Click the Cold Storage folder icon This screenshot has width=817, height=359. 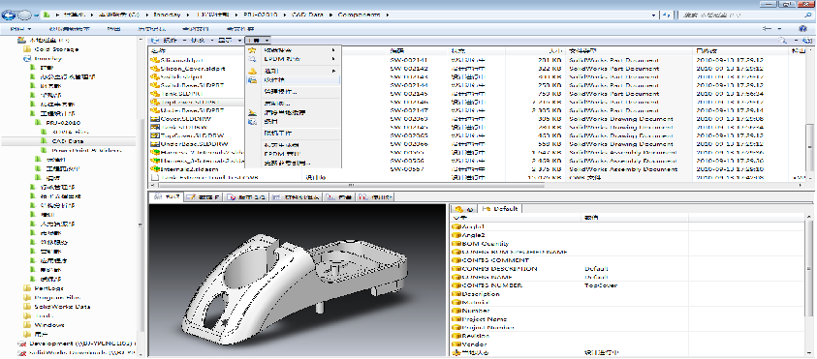click(x=27, y=49)
